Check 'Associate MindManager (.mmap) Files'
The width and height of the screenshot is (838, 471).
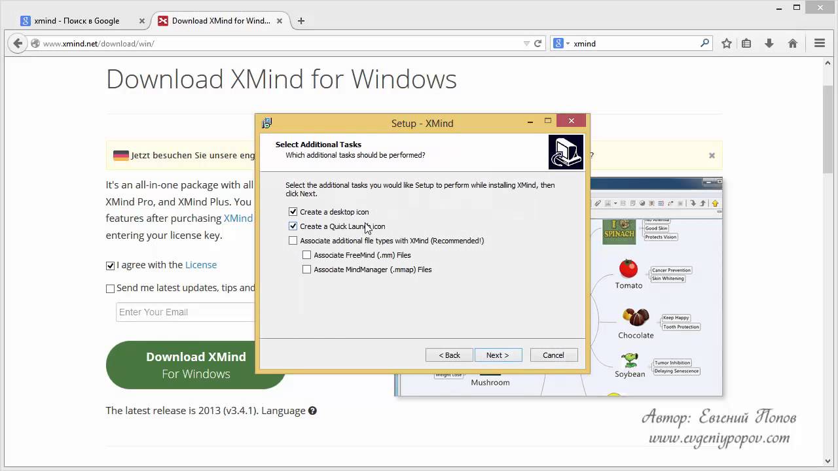click(x=306, y=270)
